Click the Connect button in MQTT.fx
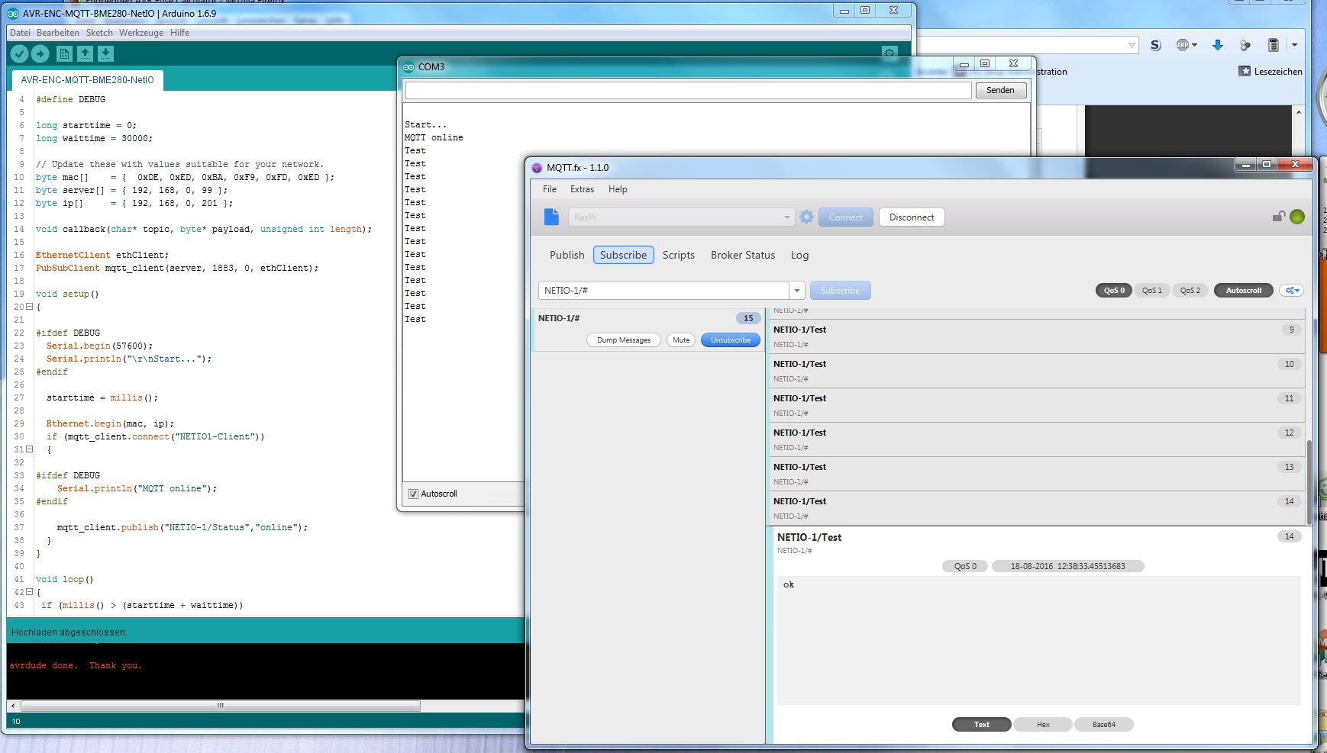This screenshot has width=1327, height=753. pos(846,217)
